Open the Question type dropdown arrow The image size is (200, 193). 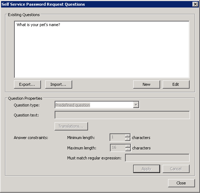[x=136, y=105]
